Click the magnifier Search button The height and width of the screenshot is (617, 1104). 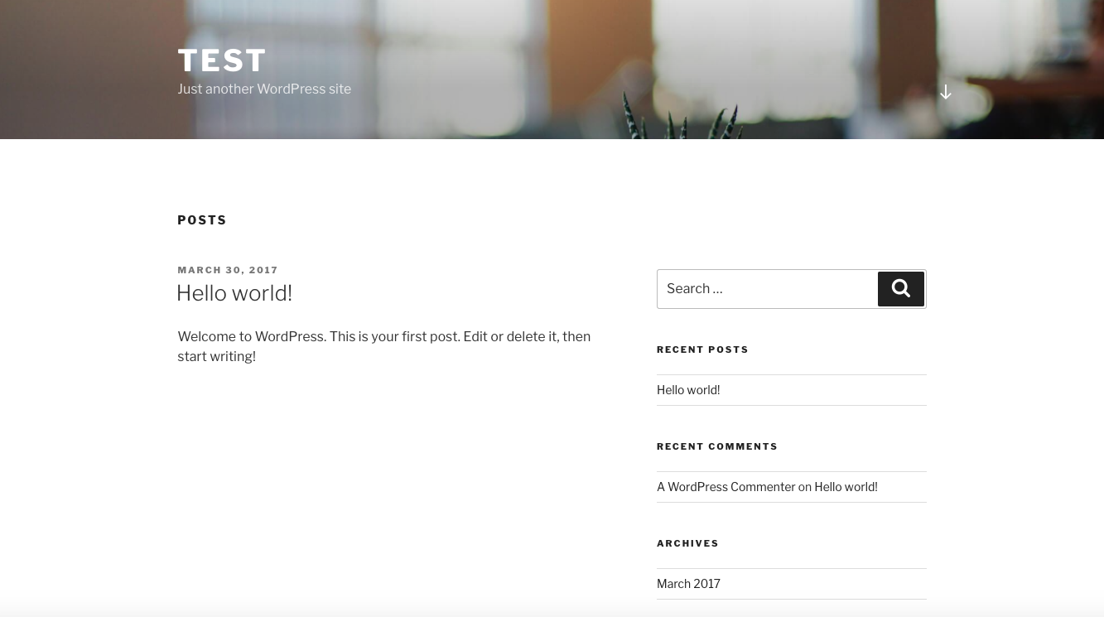point(901,289)
